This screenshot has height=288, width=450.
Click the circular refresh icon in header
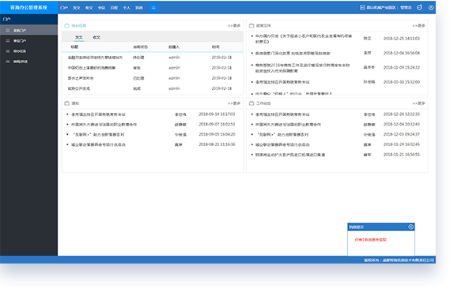pyautogui.click(x=419, y=7)
